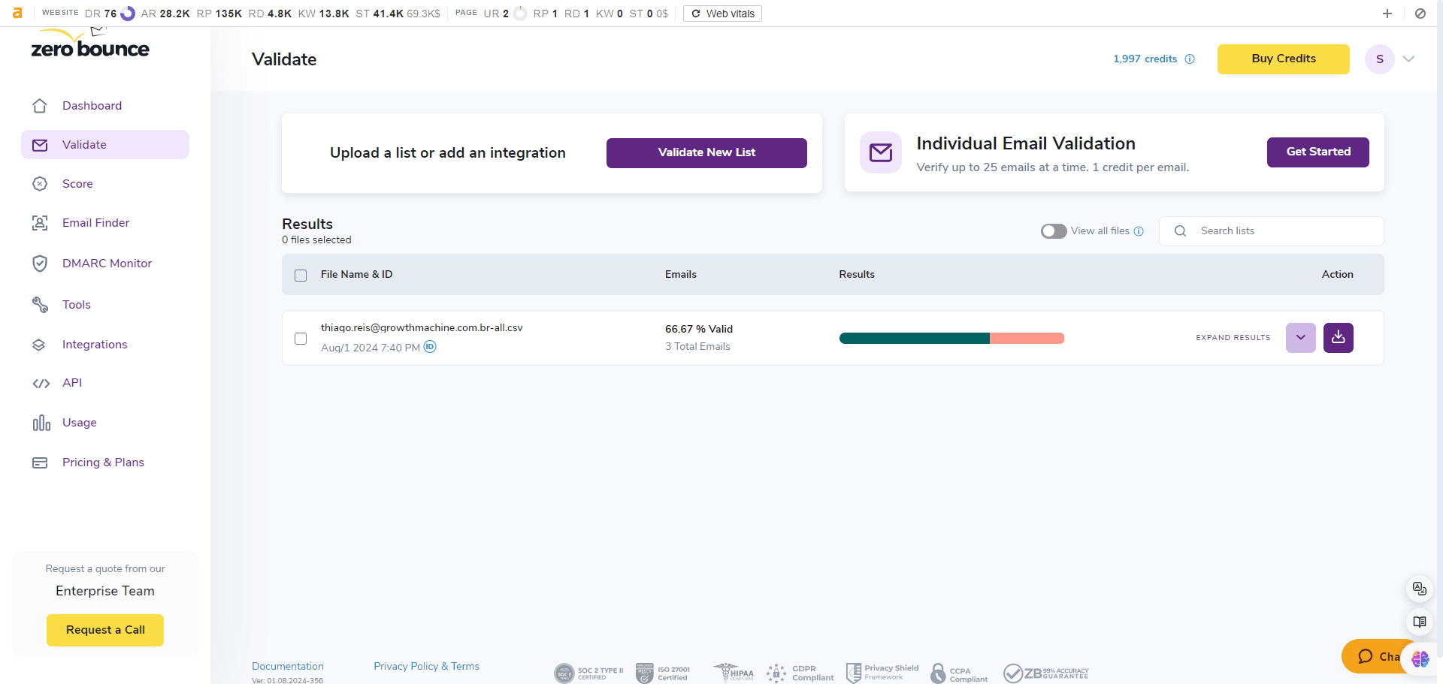
Task: Click the HIPAA badge
Action: pyautogui.click(x=734, y=673)
